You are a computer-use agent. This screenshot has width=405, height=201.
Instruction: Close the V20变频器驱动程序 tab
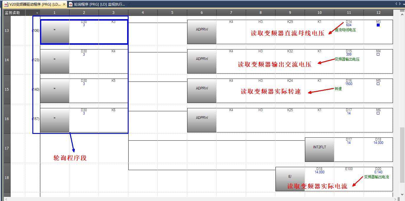(x=64, y=4)
